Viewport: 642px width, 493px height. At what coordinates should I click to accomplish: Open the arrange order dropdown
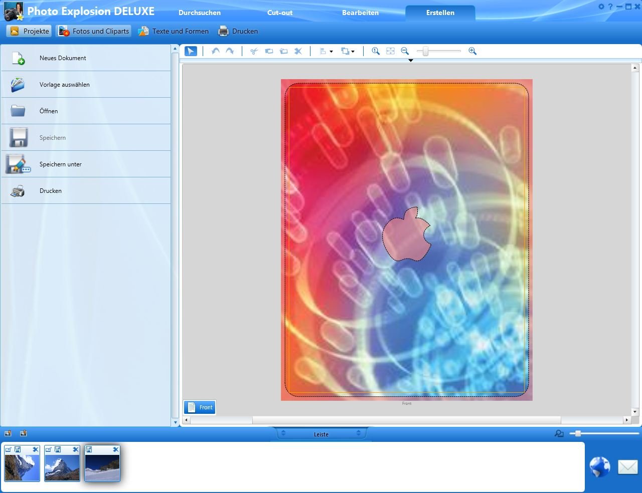(x=348, y=51)
